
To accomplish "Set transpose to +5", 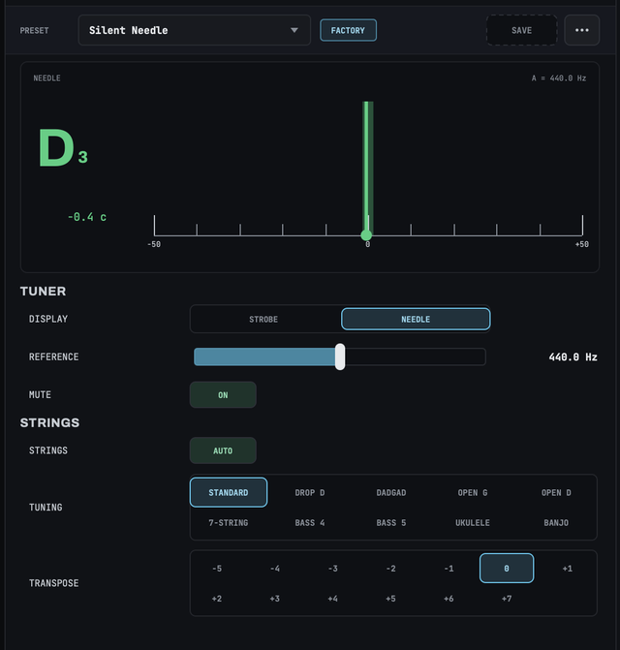I will pos(390,599).
